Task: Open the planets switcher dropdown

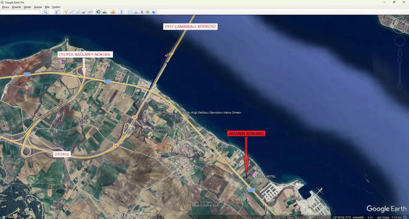Action: pos(113,12)
